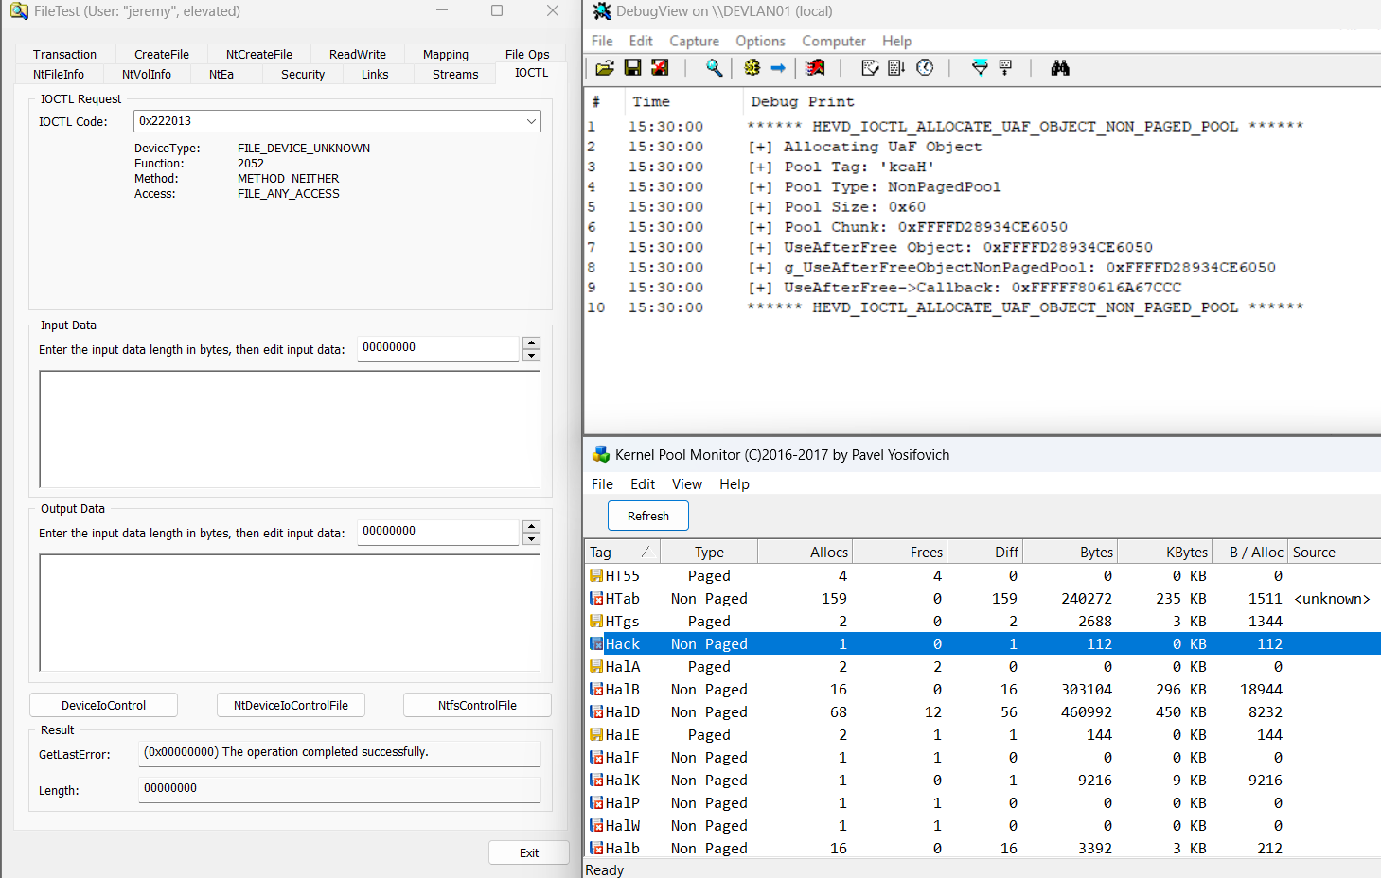
Task: Select the Halb tag row in pool list
Action: (x=983, y=848)
